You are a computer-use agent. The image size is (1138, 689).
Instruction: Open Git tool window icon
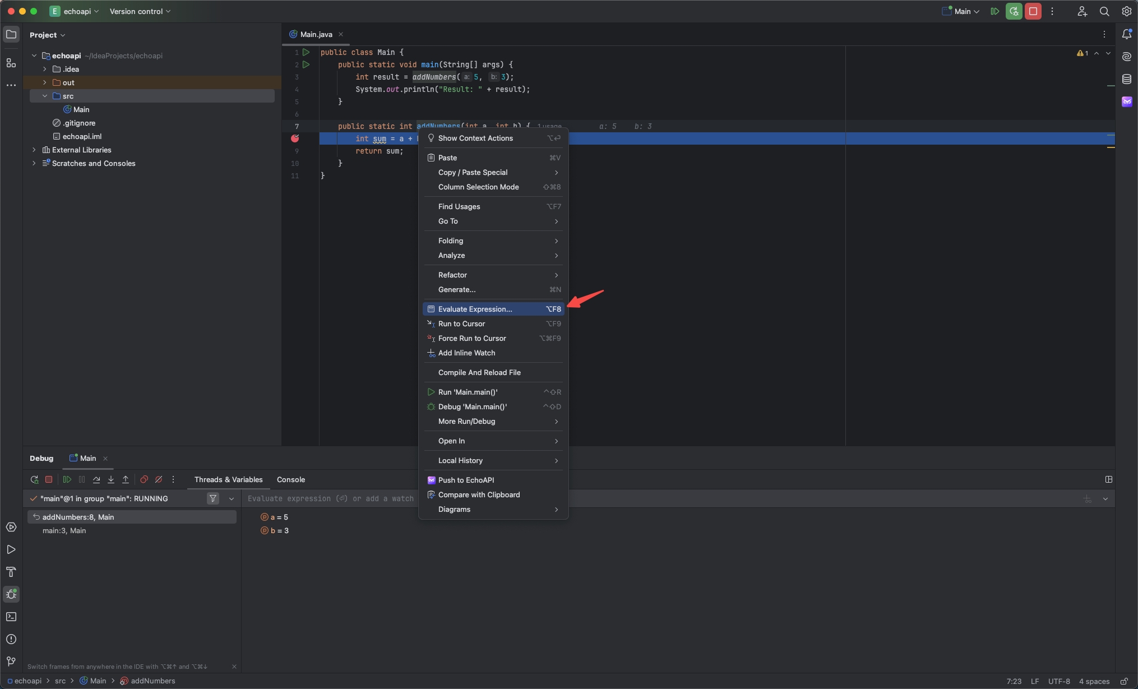click(x=11, y=662)
